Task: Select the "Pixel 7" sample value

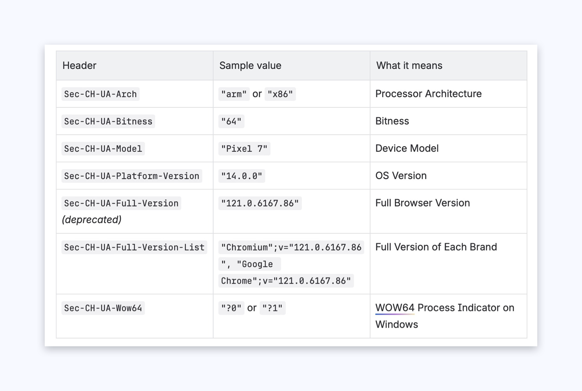Action: [x=244, y=149]
